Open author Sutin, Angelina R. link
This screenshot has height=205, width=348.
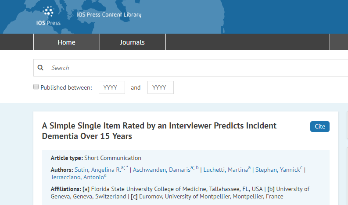[x=92, y=170]
